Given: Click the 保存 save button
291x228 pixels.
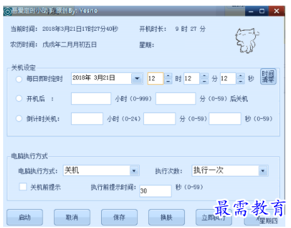Looking at the screenshot, I should click(x=119, y=217).
